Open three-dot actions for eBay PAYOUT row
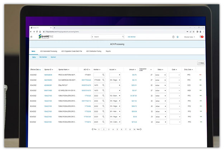 [200, 85]
